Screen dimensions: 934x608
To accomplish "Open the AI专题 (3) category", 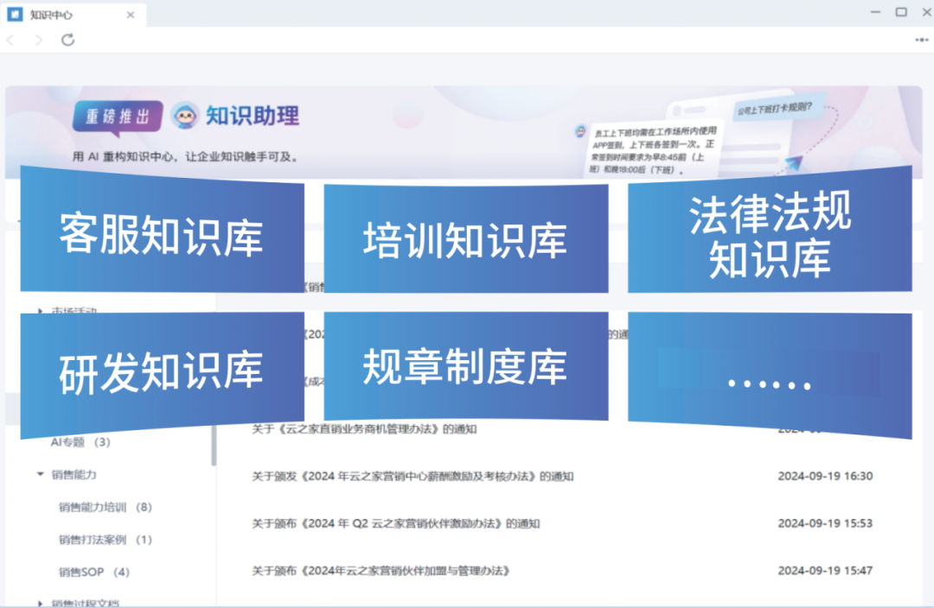I will coord(80,442).
